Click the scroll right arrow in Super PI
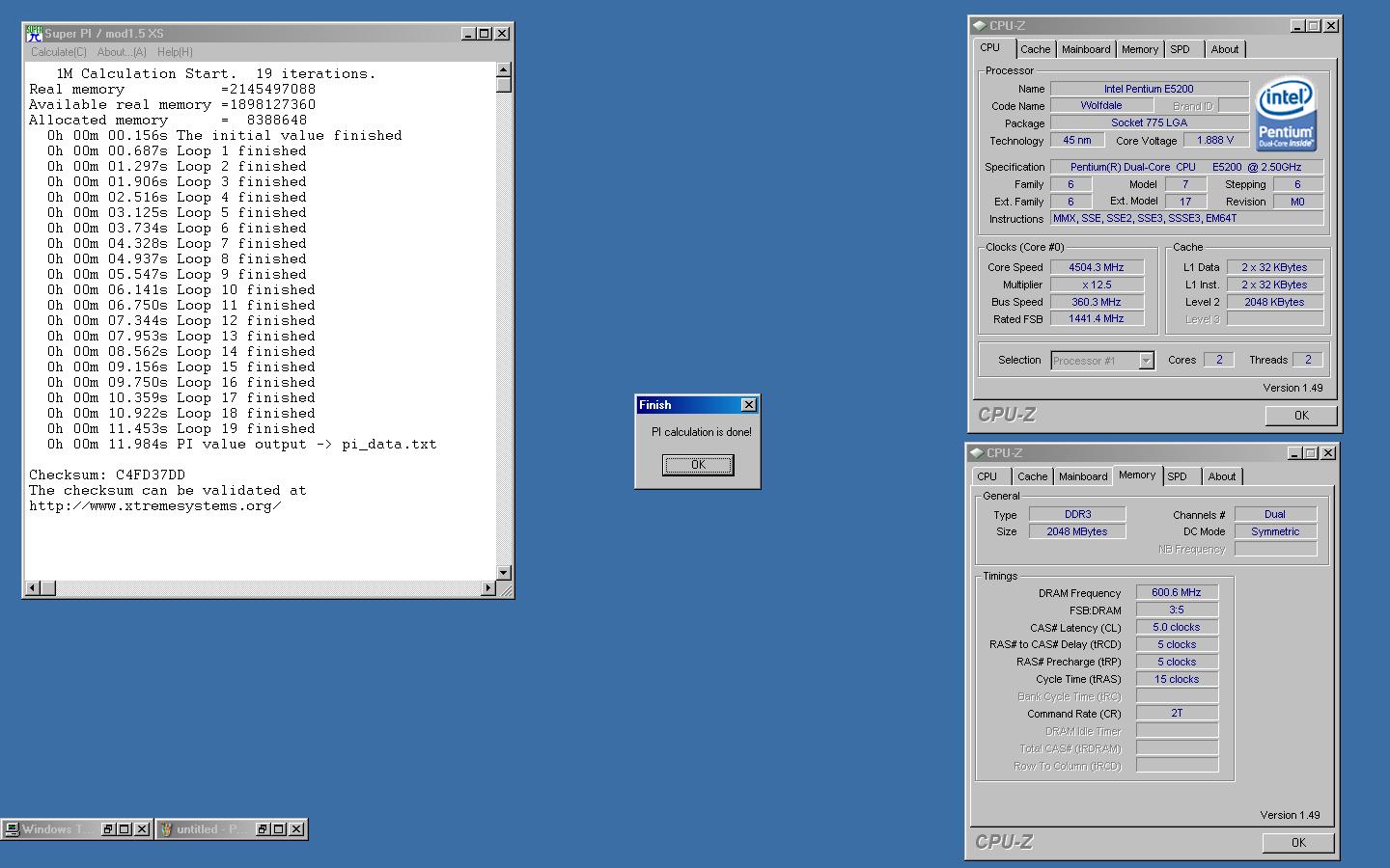 click(x=487, y=587)
